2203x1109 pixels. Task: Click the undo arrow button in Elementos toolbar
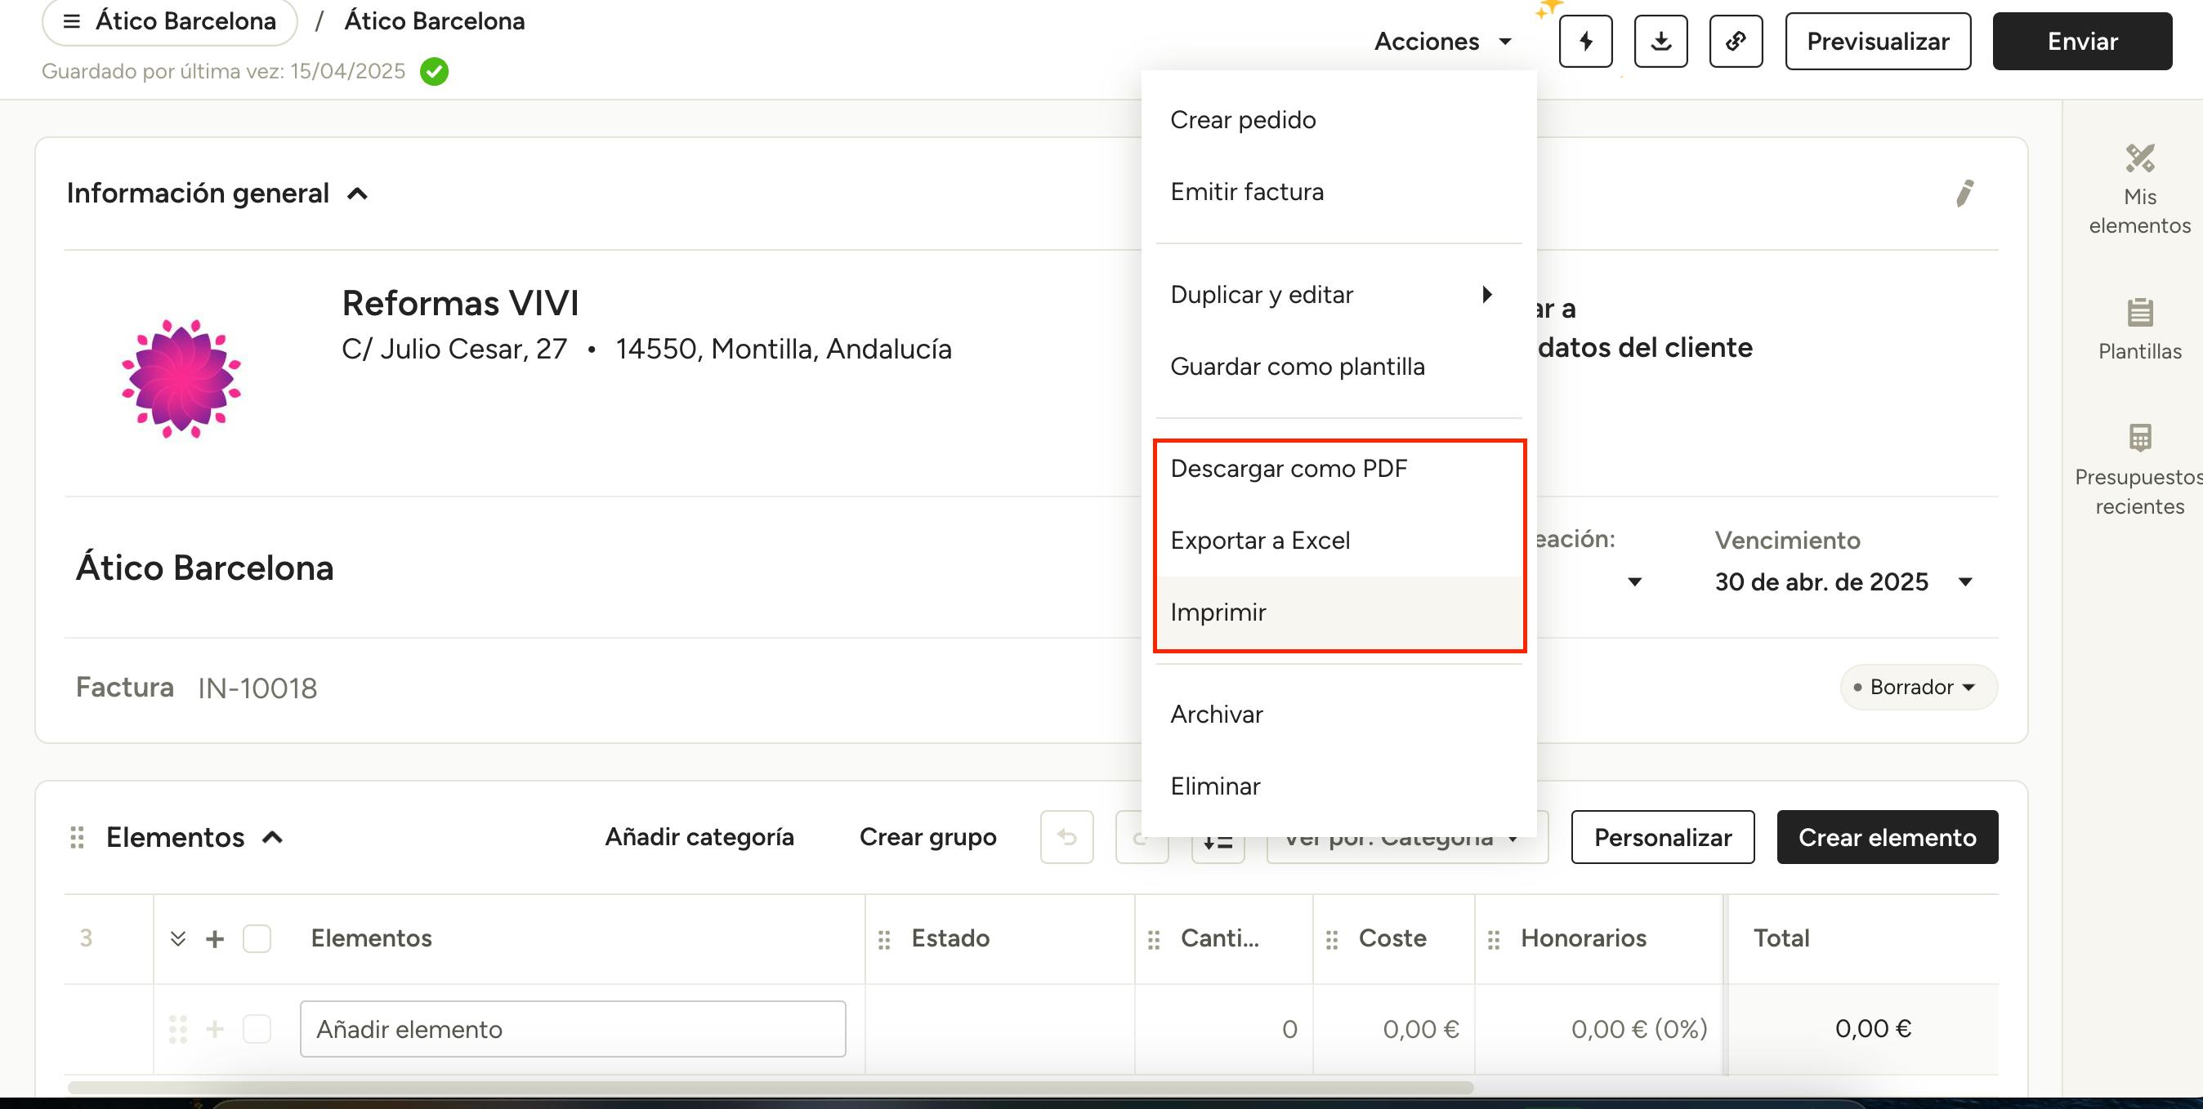[1066, 836]
